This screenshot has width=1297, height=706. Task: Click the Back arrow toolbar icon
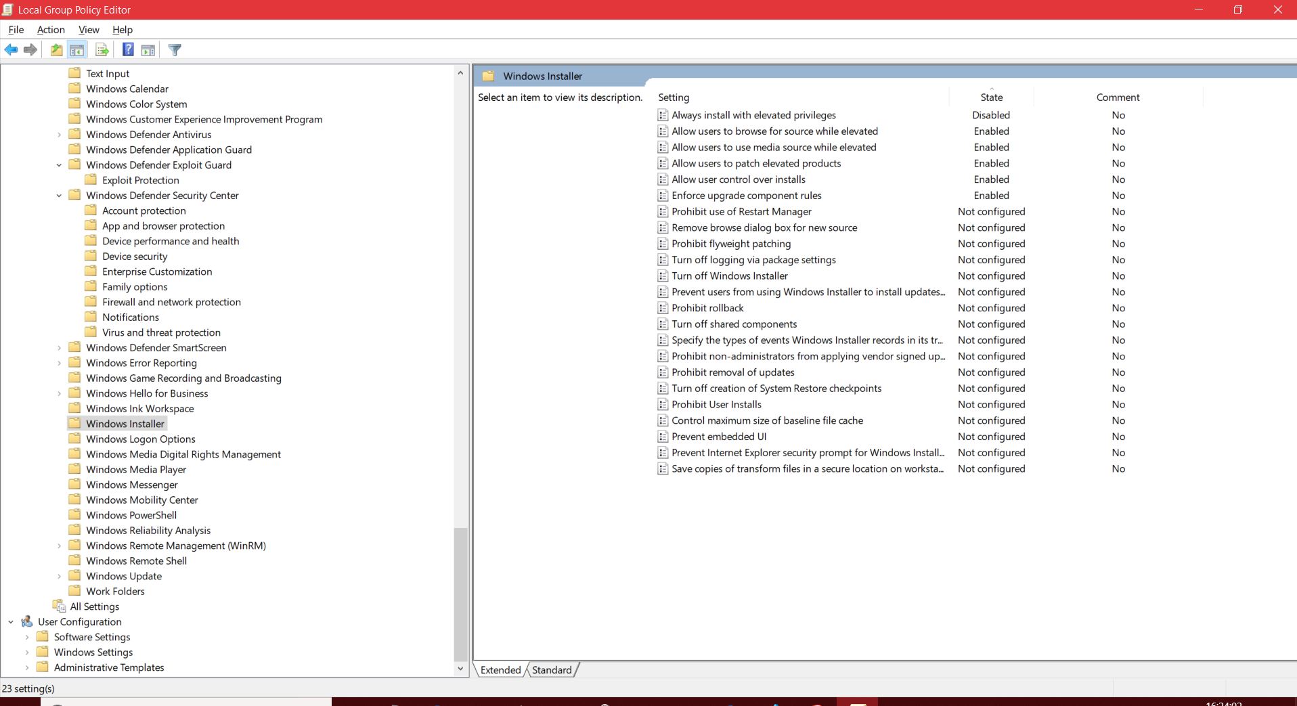[11, 49]
